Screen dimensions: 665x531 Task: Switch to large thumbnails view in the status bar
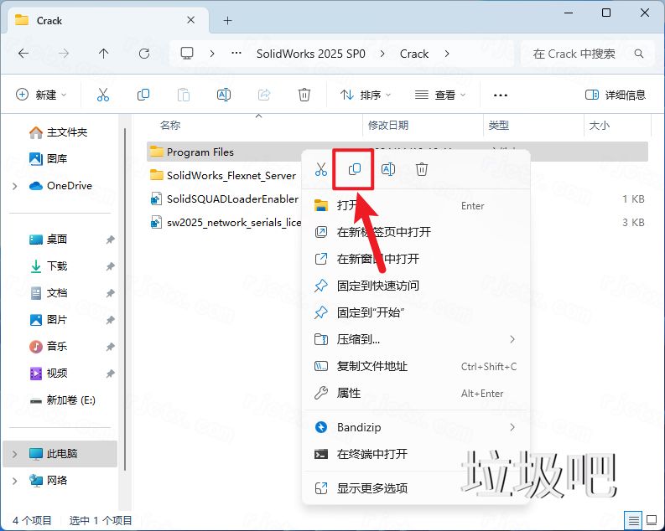[x=652, y=519]
